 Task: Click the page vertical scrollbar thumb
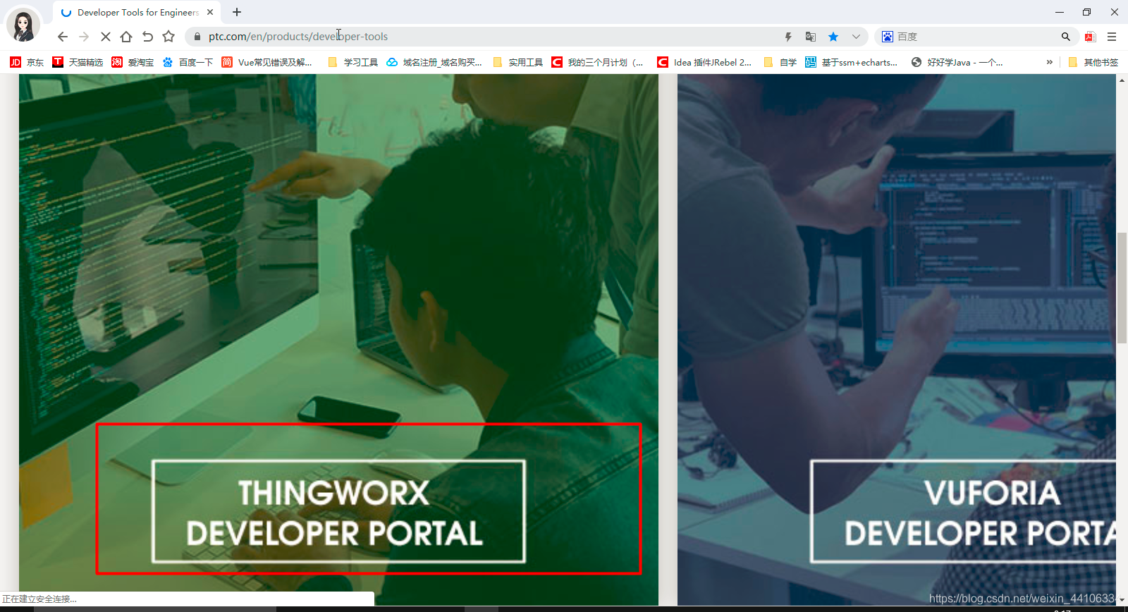(x=1122, y=288)
